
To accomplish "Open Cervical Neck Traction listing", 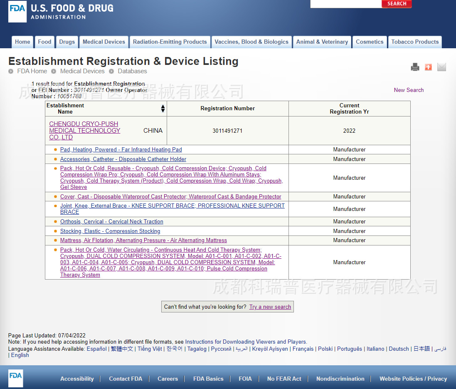I will pyautogui.click(x=112, y=221).
